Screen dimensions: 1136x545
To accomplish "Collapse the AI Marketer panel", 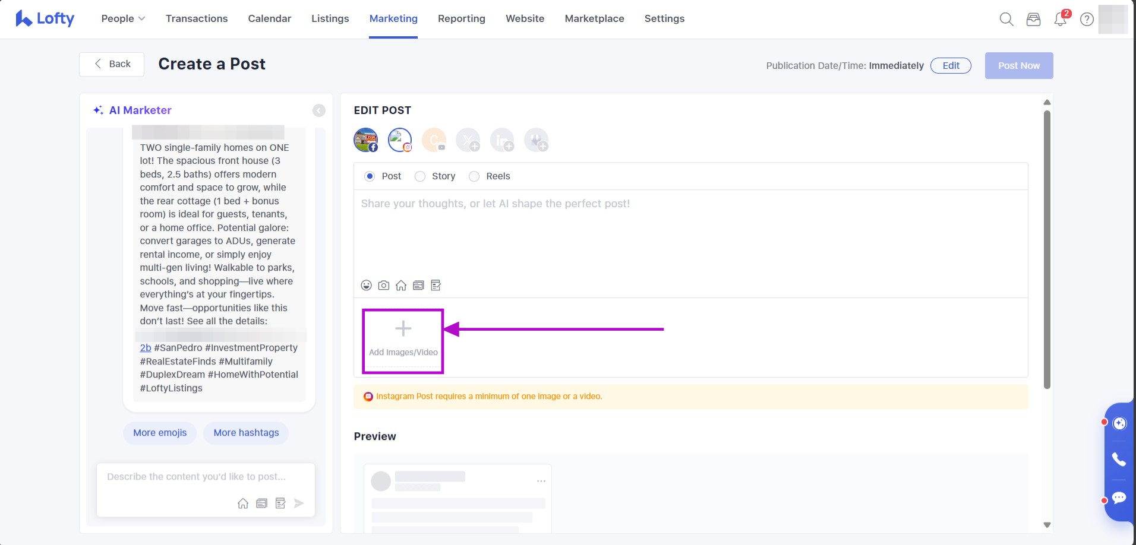I will pyautogui.click(x=319, y=110).
